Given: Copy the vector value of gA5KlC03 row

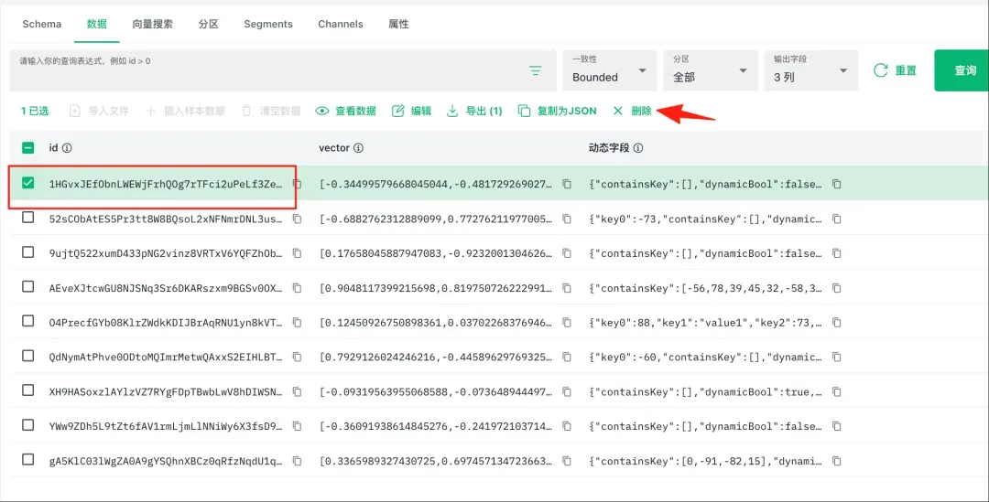Looking at the screenshot, I should pos(567,461).
